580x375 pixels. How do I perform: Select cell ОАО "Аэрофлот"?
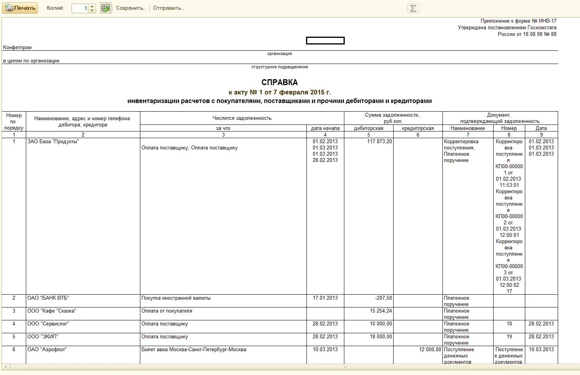(x=83, y=355)
